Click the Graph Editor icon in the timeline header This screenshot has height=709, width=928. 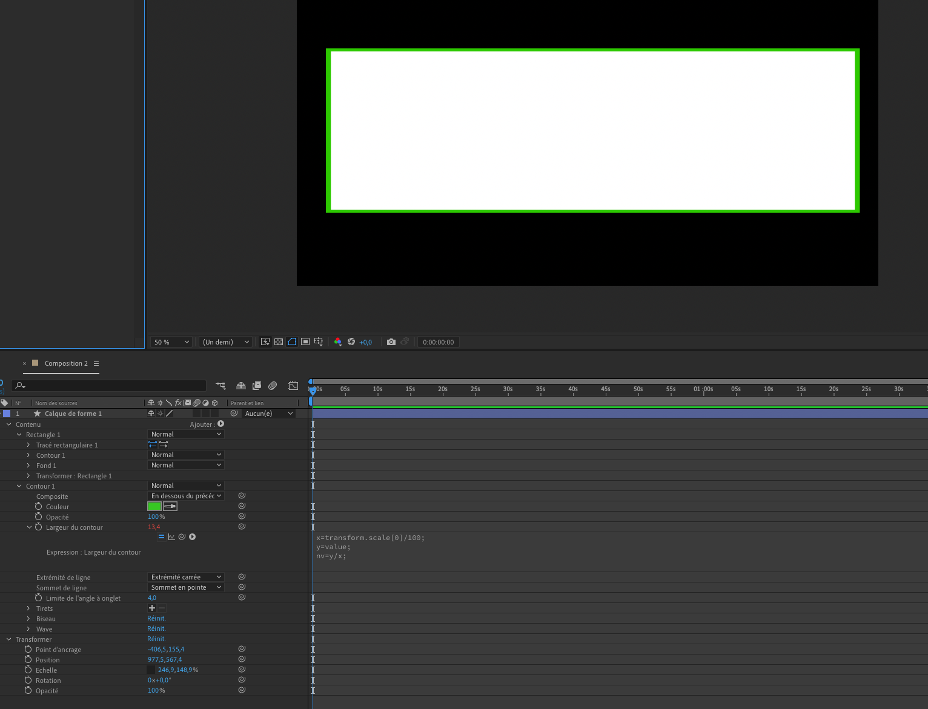click(x=293, y=386)
